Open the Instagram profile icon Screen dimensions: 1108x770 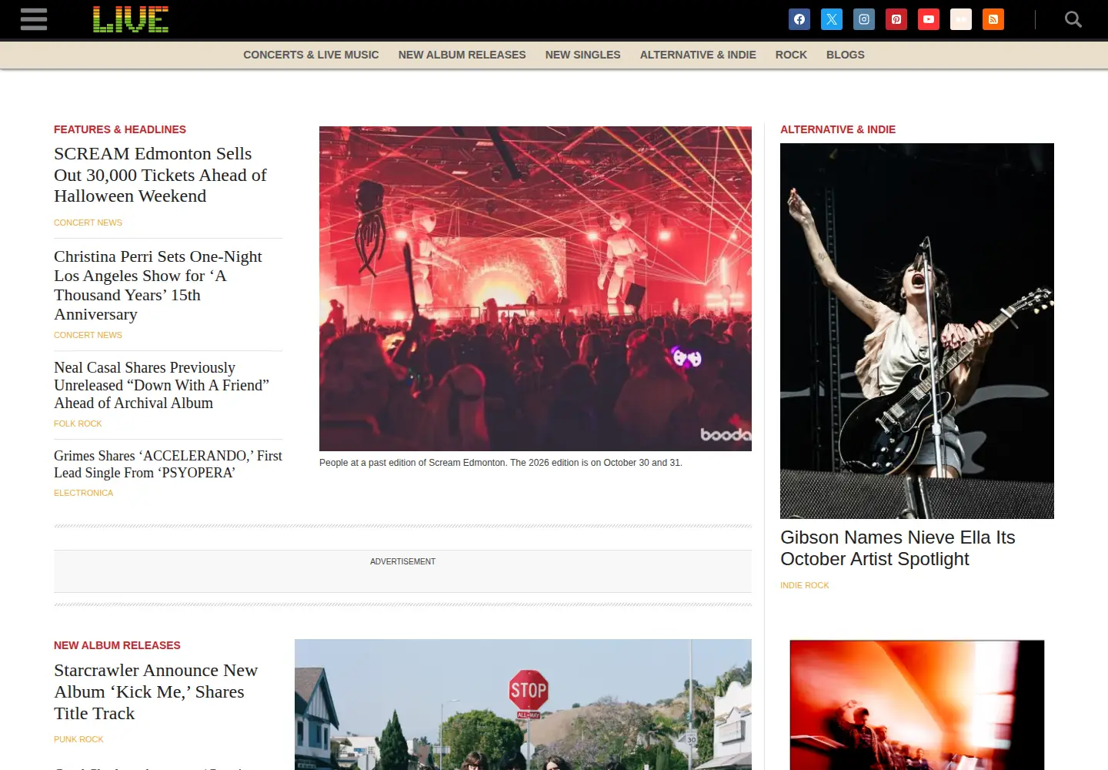[864, 19]
